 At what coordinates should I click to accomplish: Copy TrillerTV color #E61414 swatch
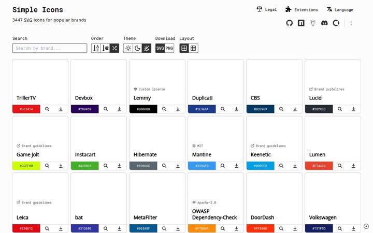coord(26,109)
